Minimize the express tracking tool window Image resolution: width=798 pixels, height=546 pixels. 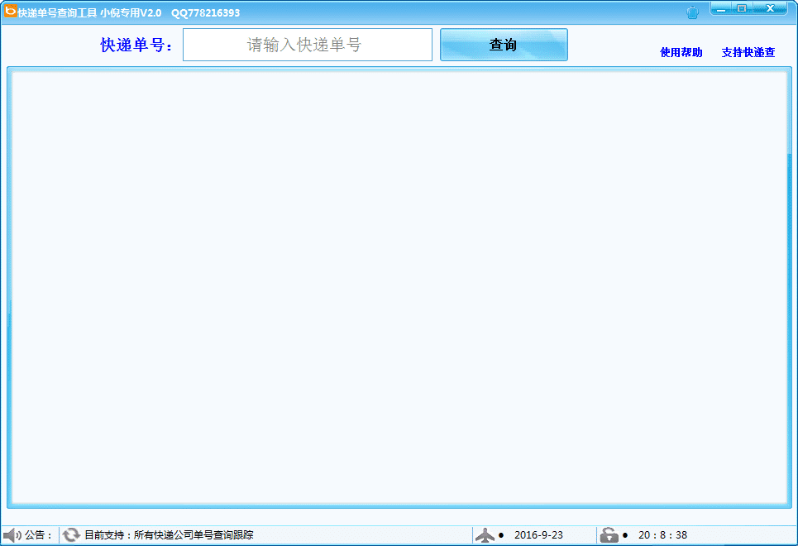[723, 9]
